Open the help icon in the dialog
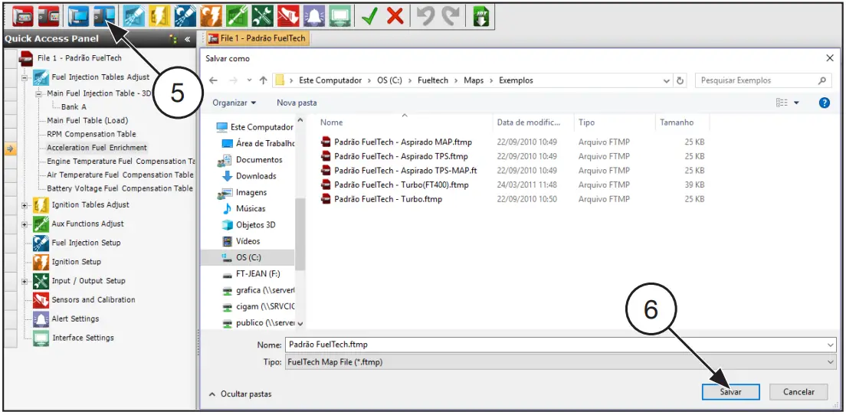Screen dimensions: 846x415 [x=825, y=103]
